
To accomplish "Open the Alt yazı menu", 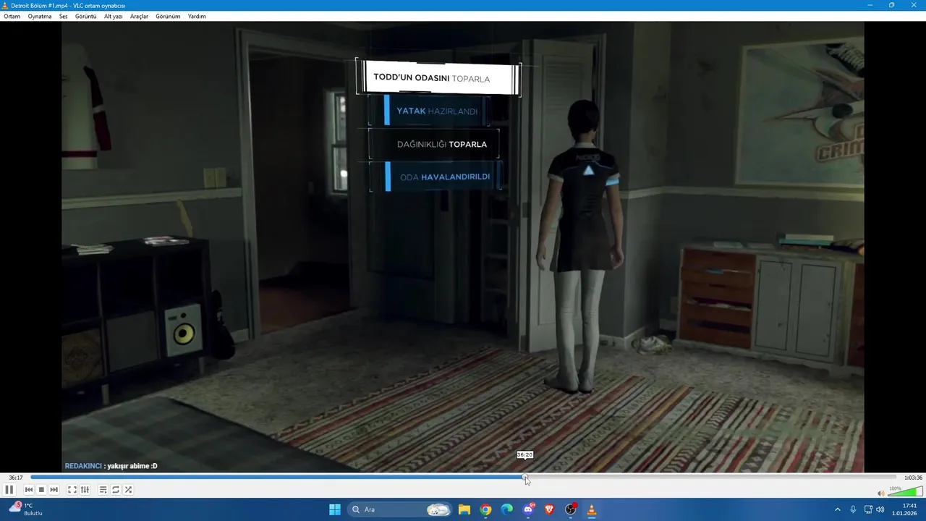I will pos(113,16).
